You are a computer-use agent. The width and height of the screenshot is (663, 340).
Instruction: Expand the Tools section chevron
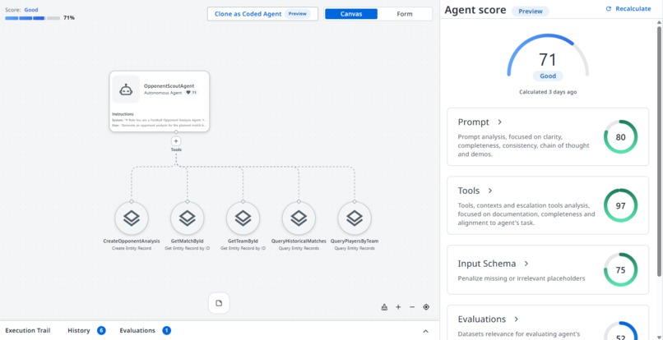490,191
